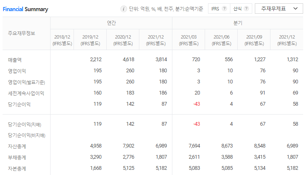Click the question mark icon next to IFRS

224,9
